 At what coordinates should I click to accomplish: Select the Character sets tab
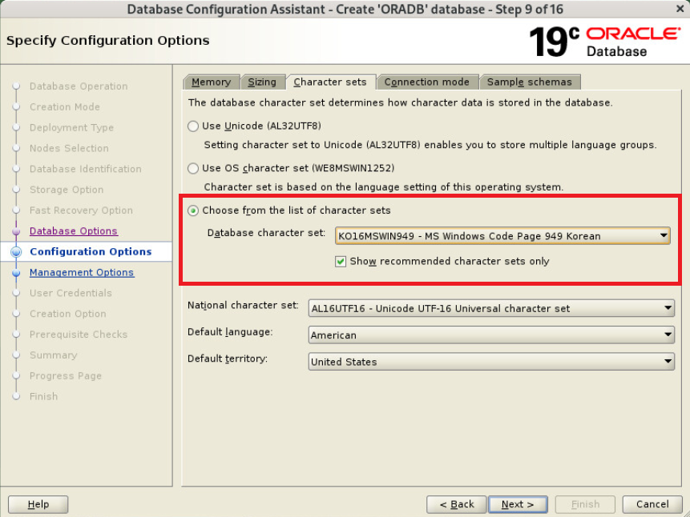(330, 82)
